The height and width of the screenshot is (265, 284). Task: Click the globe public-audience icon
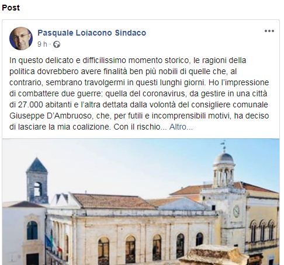pyautogui.click(x=57, y=44)
